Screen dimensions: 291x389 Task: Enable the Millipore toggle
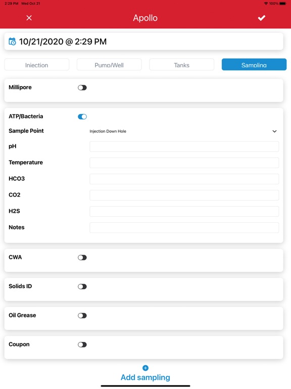coord(82,88)
